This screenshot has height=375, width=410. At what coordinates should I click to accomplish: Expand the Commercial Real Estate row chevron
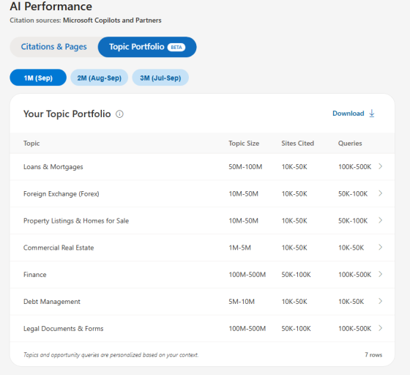click(x=381, y=247)
